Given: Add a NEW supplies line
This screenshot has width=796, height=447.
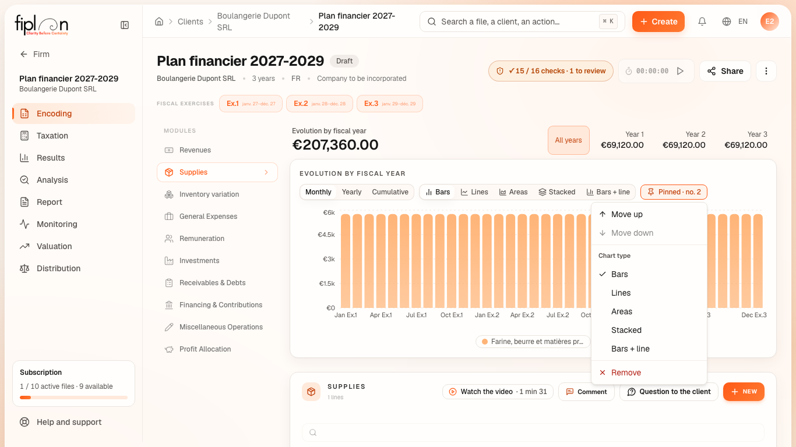Looking at the screenshot, I should (x=744, y=392).
